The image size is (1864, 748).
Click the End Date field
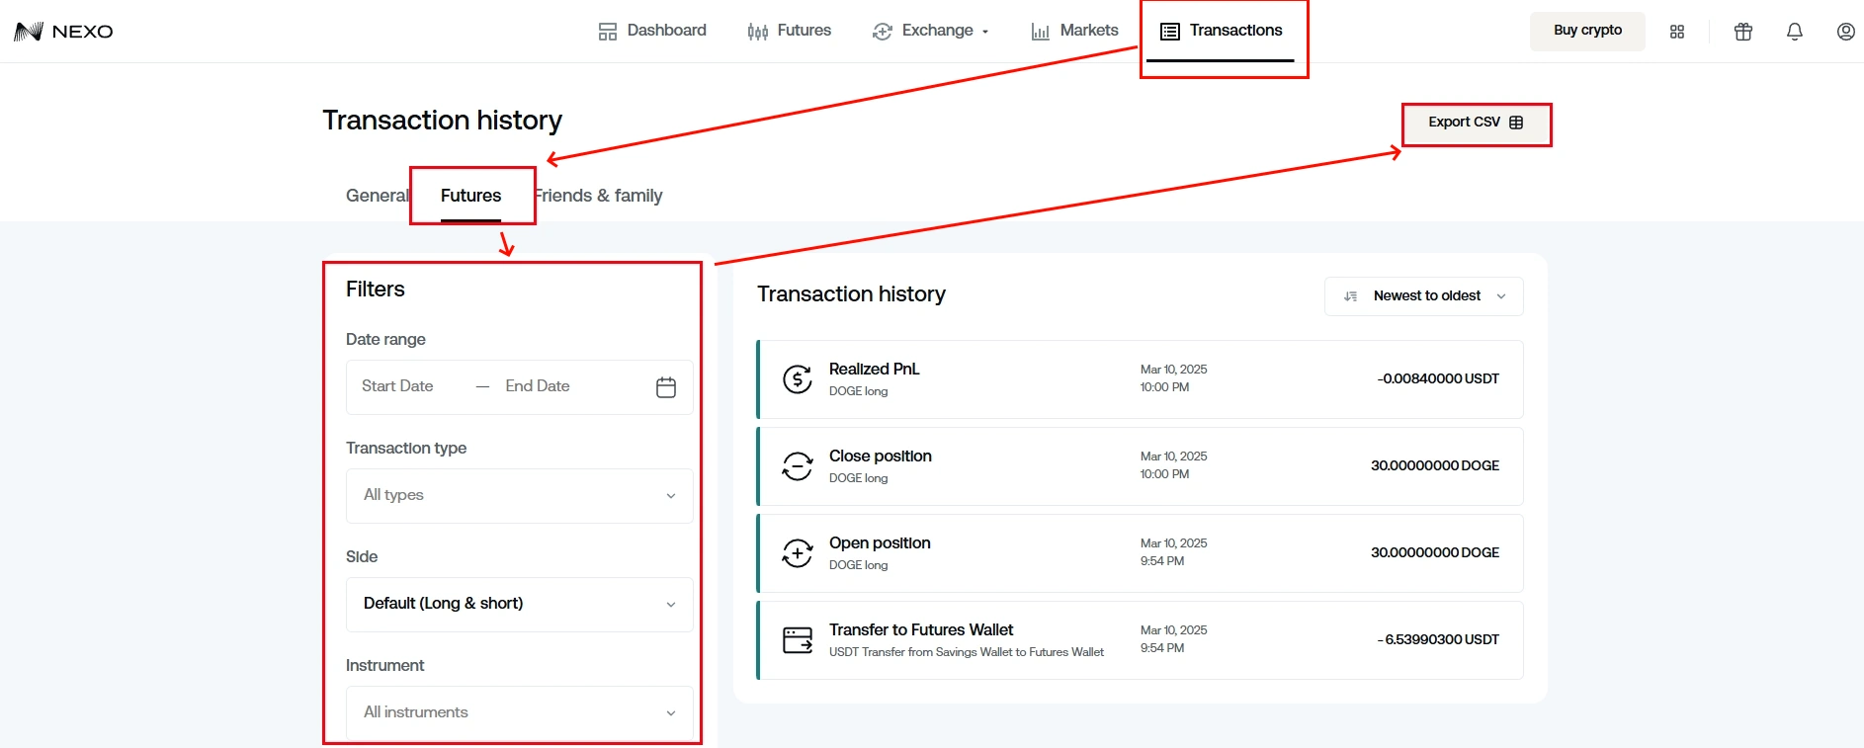[x=538, y=386]
